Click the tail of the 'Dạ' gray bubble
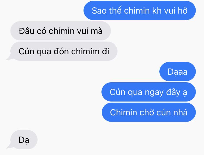This screenshot has width=204, height=155. tap(9, 146)
